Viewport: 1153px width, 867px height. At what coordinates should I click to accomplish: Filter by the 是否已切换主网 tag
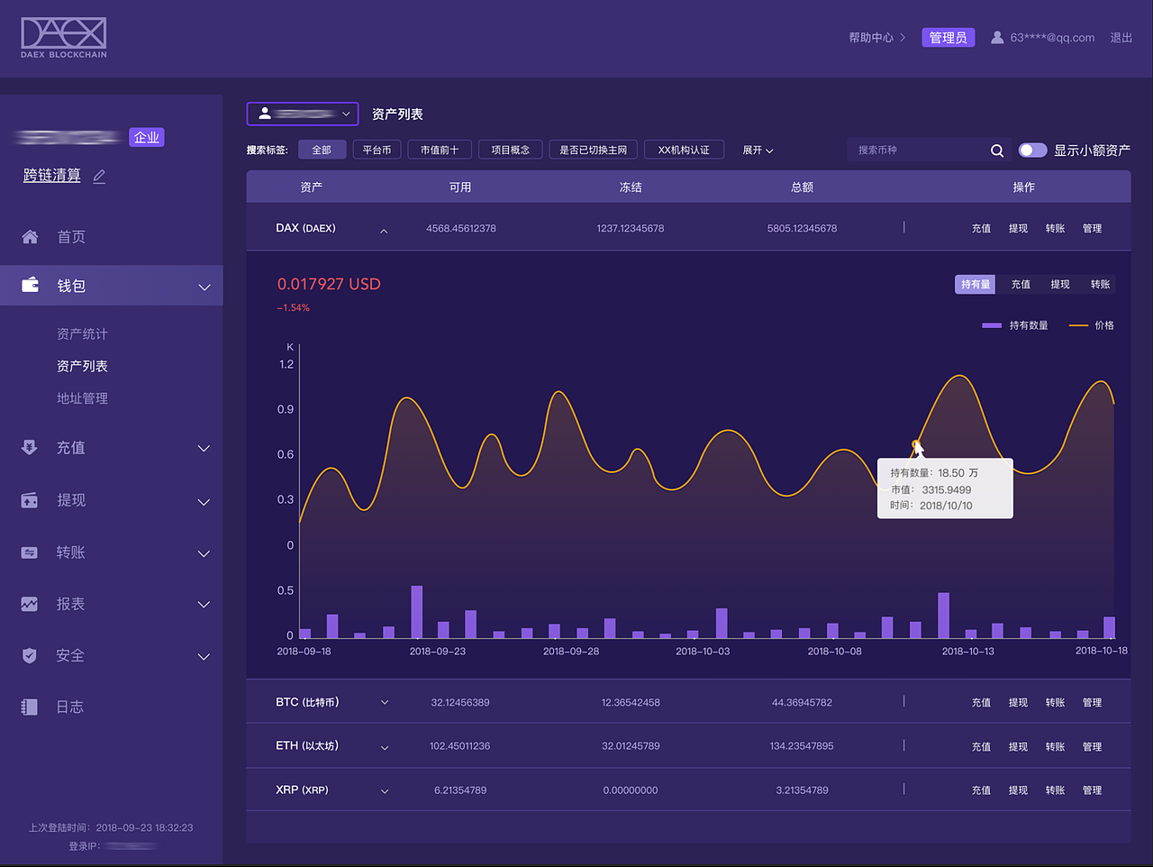[x=593, y=151]
